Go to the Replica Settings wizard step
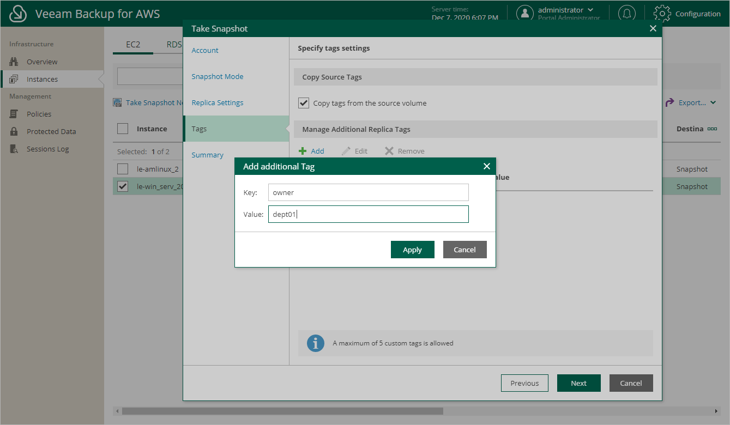 pos(218,102)
